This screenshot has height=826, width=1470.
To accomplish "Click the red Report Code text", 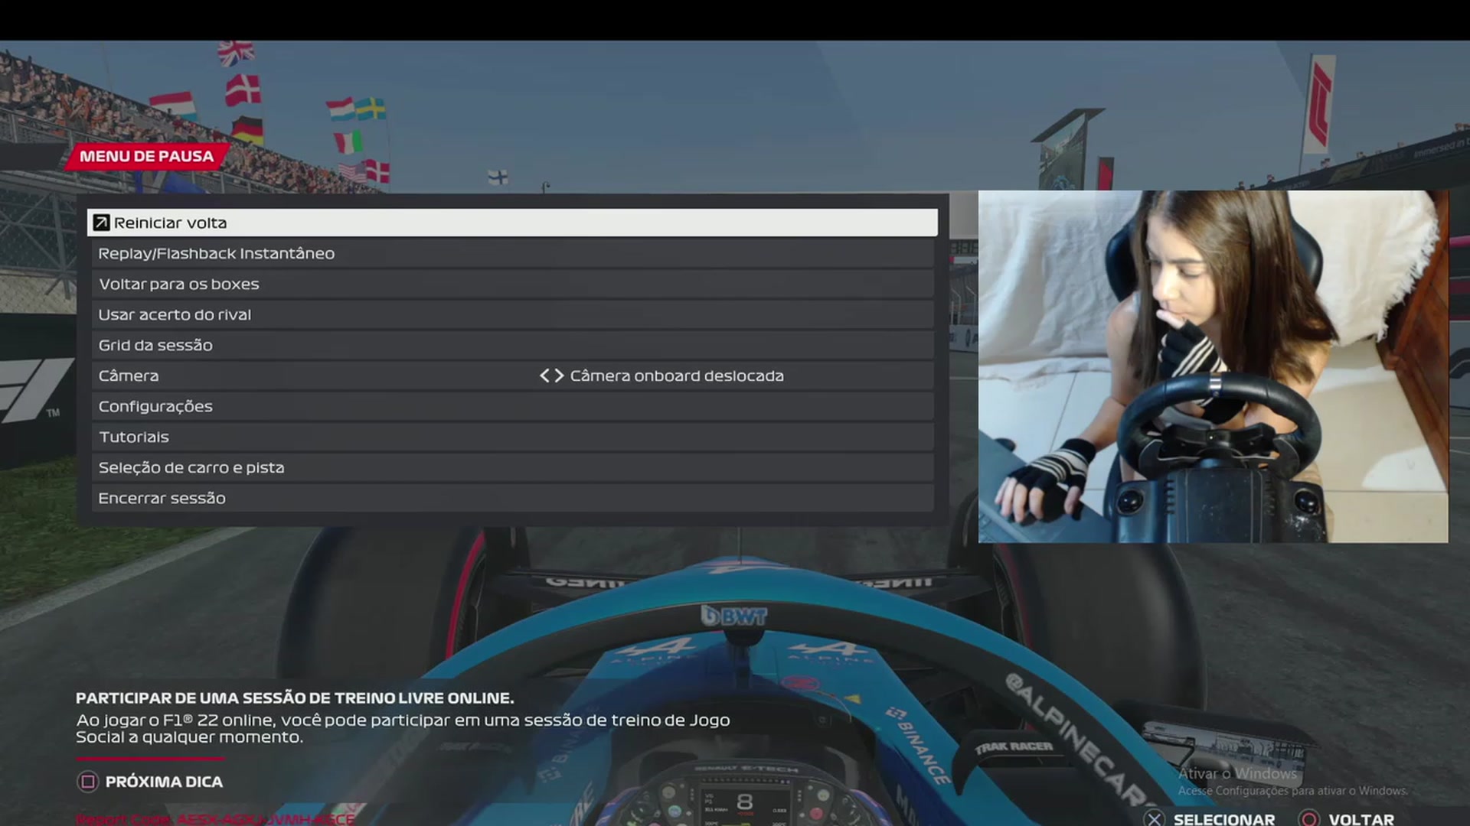I will tap(215, 819).
